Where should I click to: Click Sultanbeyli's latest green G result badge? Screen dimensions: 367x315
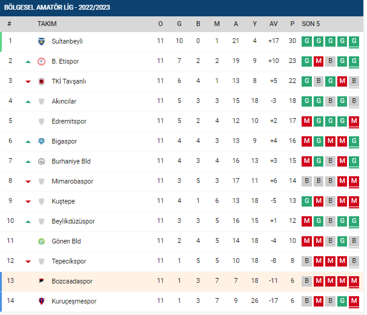[354, 41]
